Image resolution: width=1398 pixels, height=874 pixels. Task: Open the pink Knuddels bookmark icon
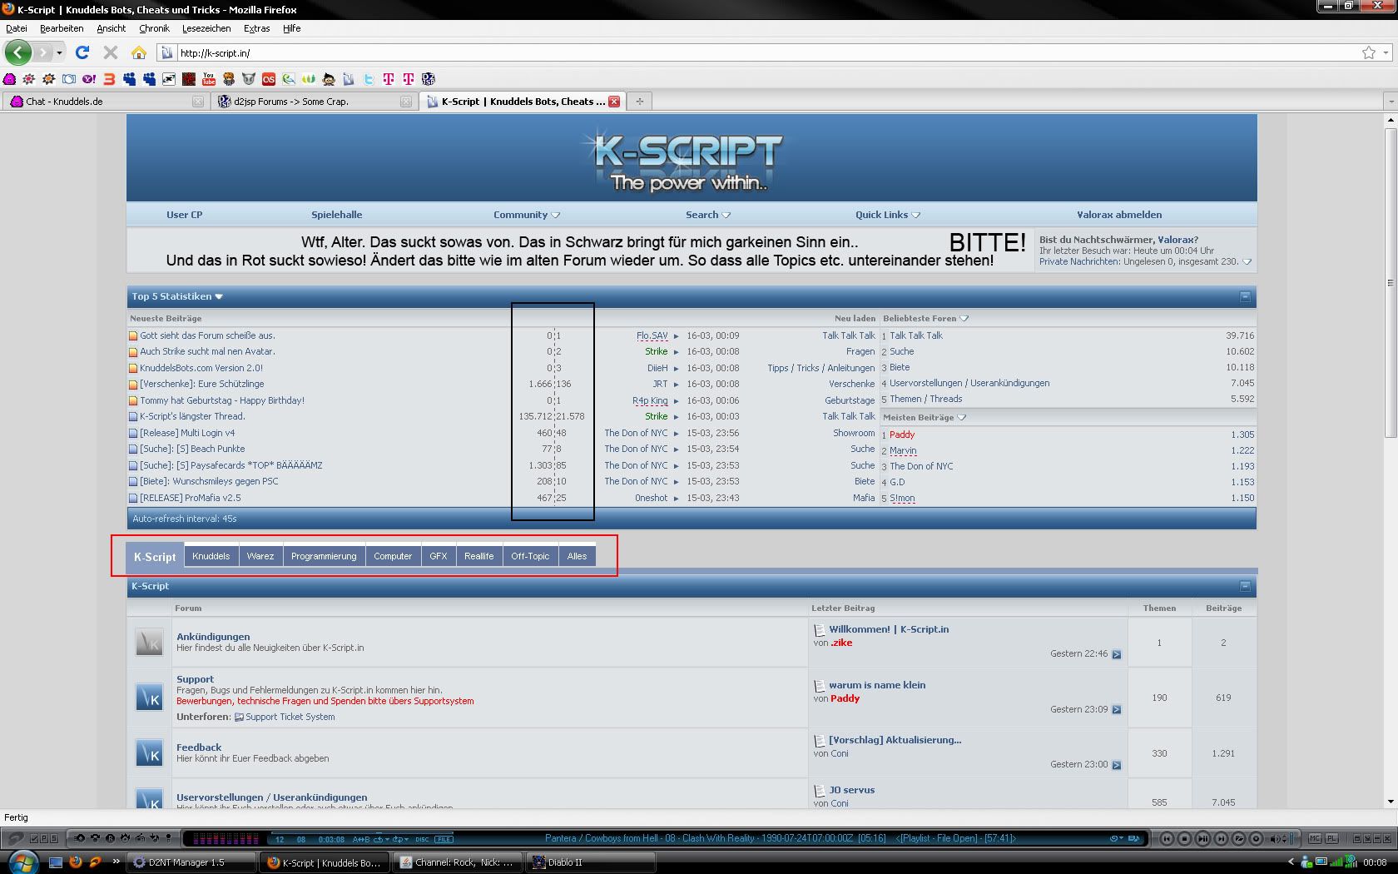(9, 79)
